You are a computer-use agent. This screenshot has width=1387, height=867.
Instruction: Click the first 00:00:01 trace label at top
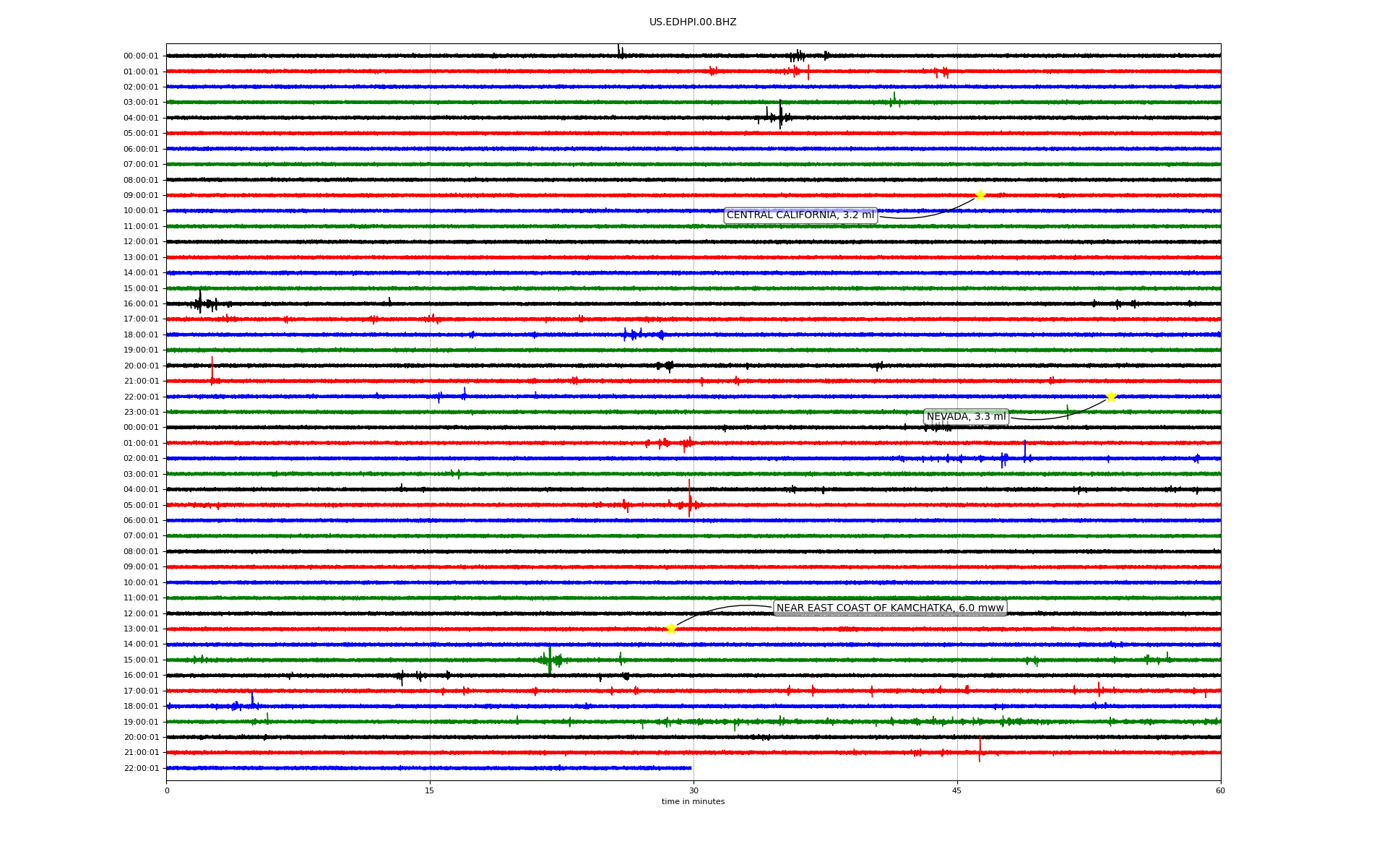click(x=141, y=56)
